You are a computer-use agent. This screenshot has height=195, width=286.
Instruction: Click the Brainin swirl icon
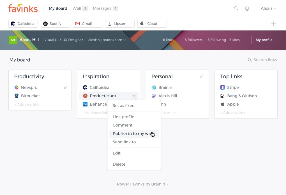coord(154,88)
